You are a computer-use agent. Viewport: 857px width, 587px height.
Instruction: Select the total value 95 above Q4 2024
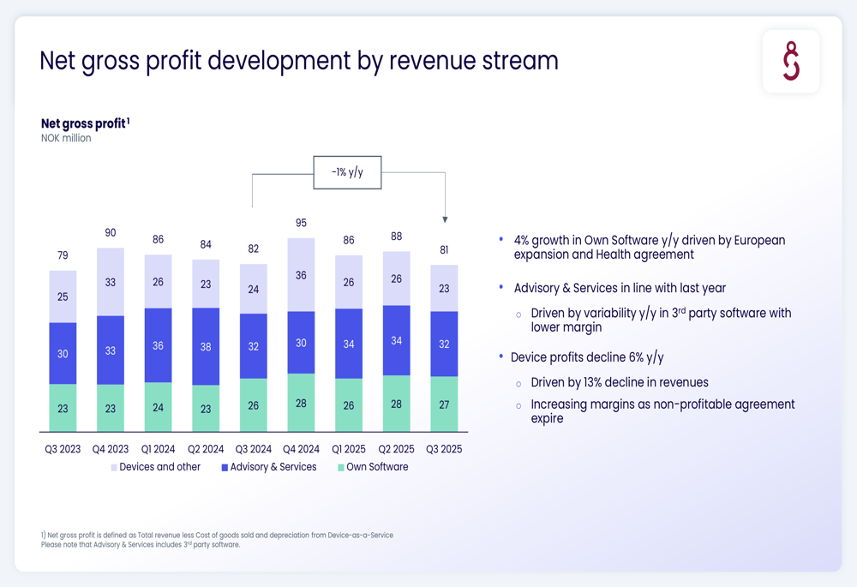(x=301, y=223)
